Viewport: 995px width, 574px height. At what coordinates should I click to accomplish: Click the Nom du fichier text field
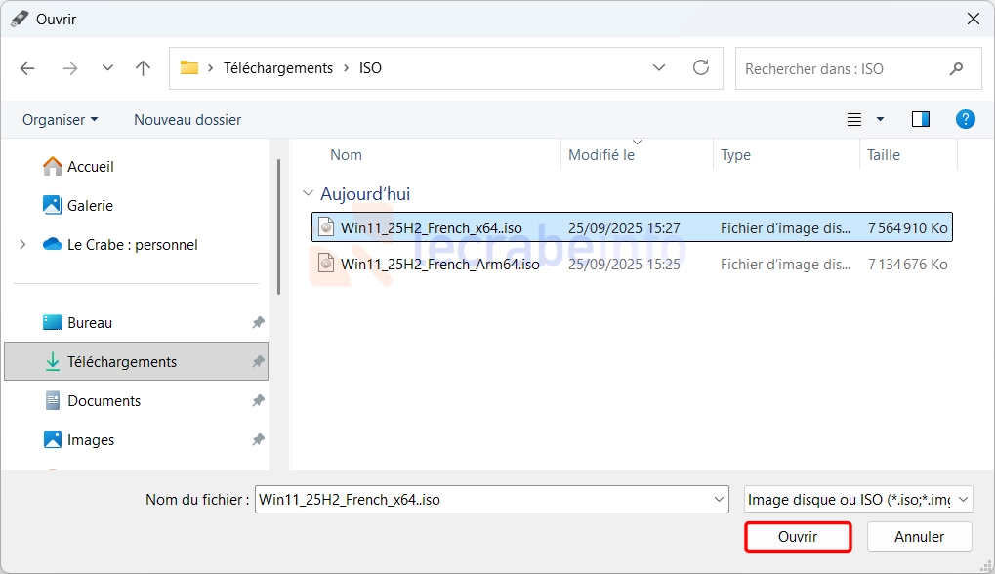tap(483, 500)
